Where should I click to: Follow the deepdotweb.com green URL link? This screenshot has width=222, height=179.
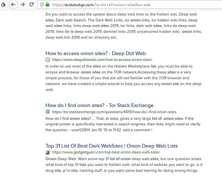(102, 60)
